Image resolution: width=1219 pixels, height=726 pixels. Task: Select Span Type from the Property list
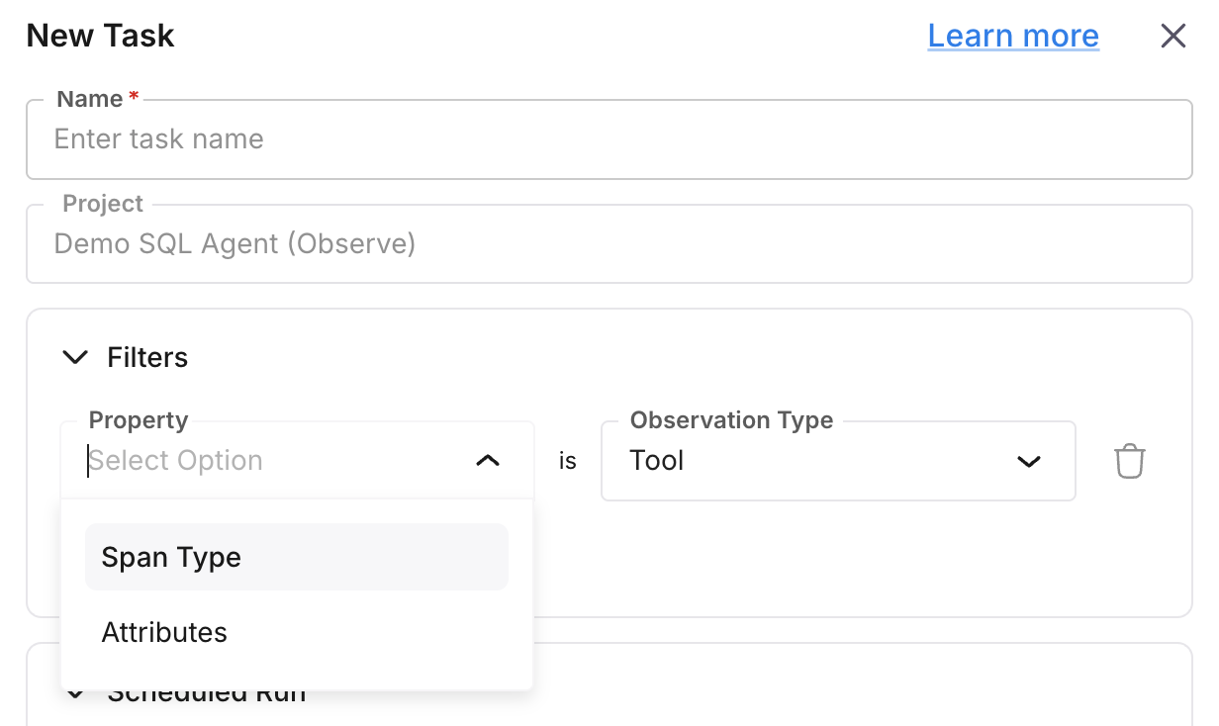[x=296, y=558]
